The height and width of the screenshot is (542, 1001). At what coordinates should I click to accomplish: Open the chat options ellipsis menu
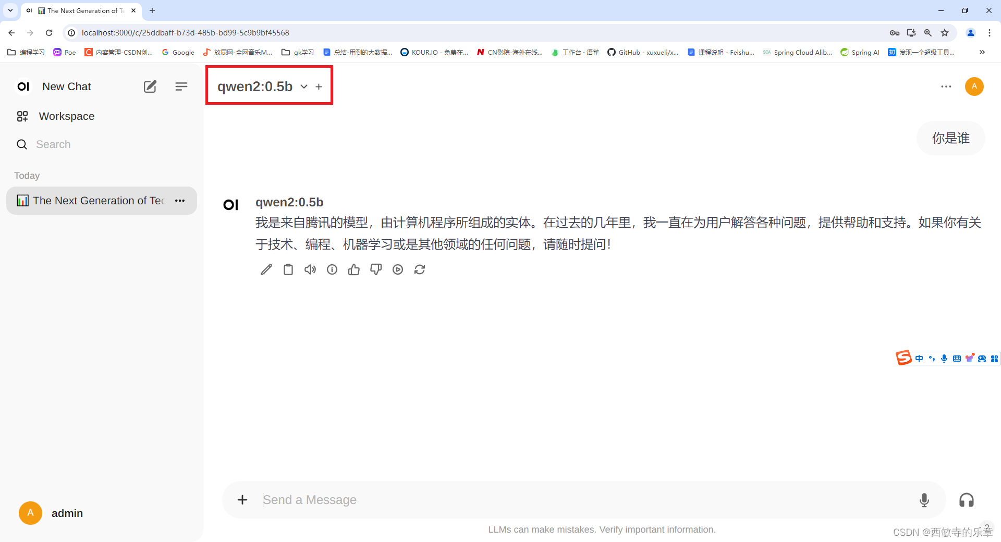pos(946,87)
